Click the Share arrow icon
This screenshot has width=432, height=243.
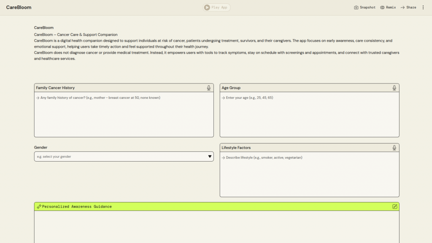tap(402, 8)
